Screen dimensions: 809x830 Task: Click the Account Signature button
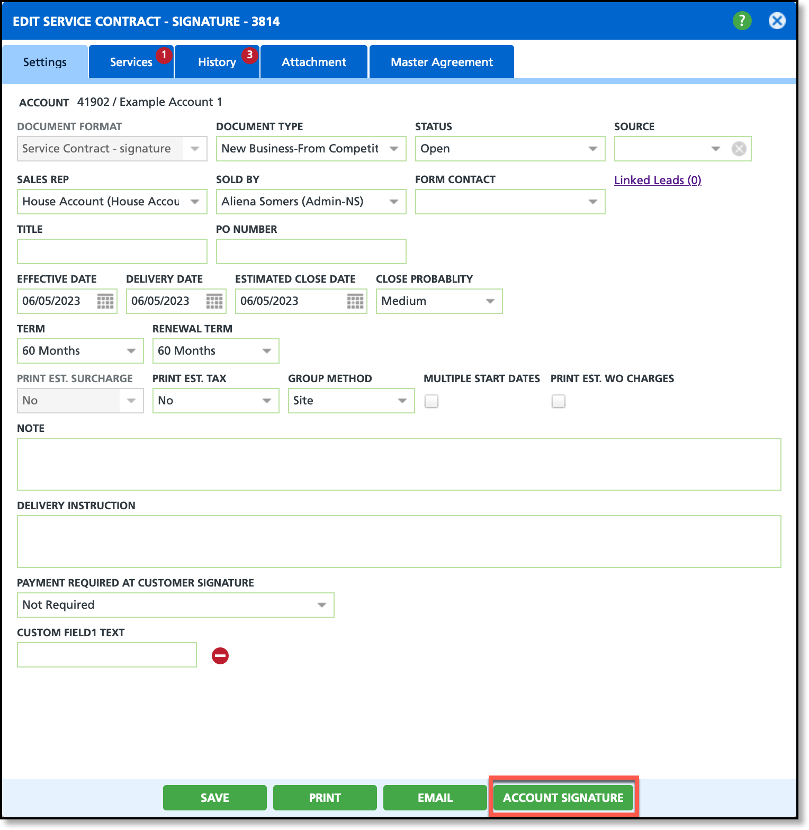pyautogui.click(x=563, y=798)
